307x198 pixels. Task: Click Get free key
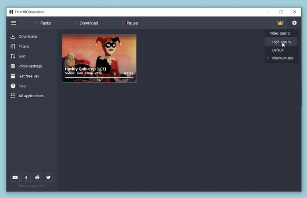[x=25, y=76]
